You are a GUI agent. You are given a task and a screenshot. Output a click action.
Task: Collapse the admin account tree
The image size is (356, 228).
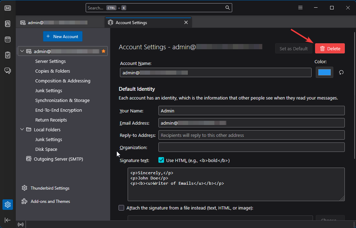click(22, 51)
